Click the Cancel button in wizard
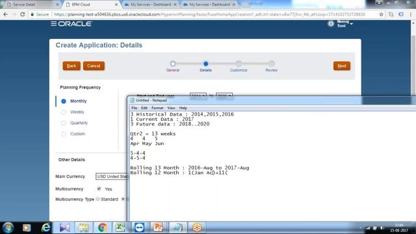This screenshot has height=234, width=416. (x=94, y=66)
